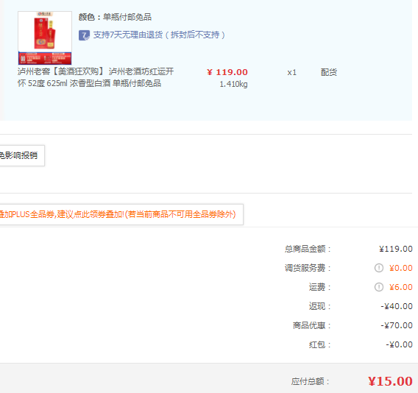Click the 返现 label
Viewport: 418px width, 393px height.
[x=320, y=306]
